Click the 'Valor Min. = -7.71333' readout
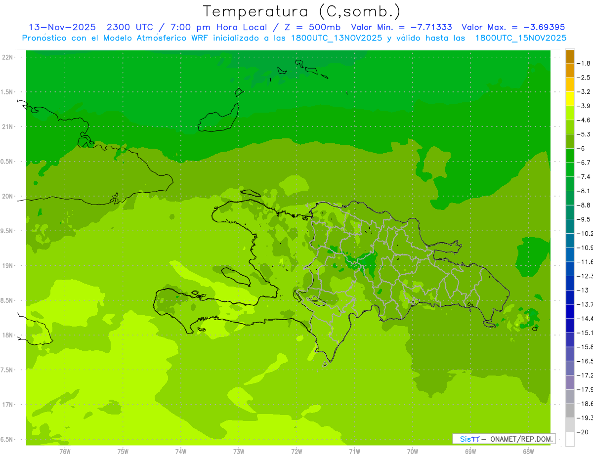Image resolution: width=593 pixels, height=458 pixels. click(401, 27)
